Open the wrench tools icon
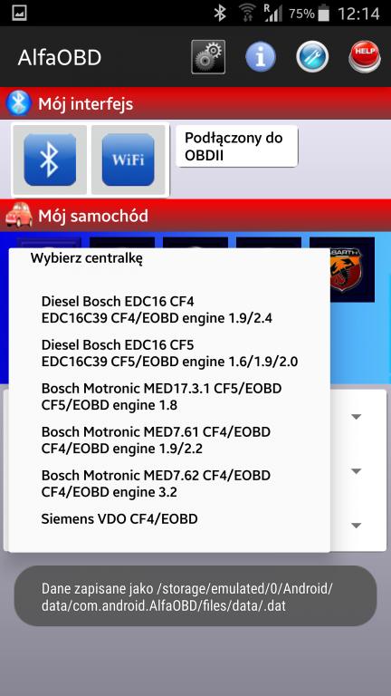 click(x=312, y=57)
